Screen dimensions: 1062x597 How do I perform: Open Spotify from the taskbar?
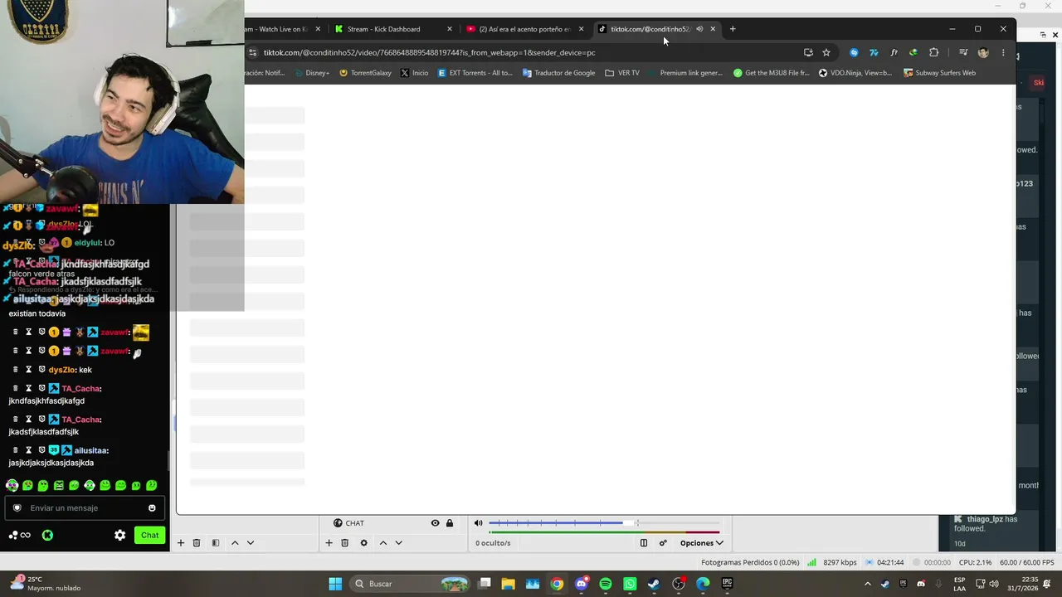pos(606,584)
